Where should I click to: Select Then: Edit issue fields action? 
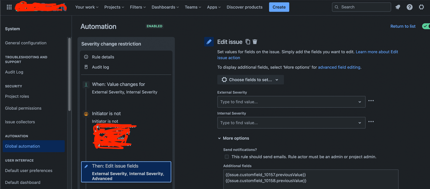(x=126, y=172)
